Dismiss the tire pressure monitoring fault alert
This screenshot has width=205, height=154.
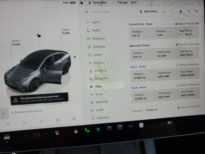point(39,98)
